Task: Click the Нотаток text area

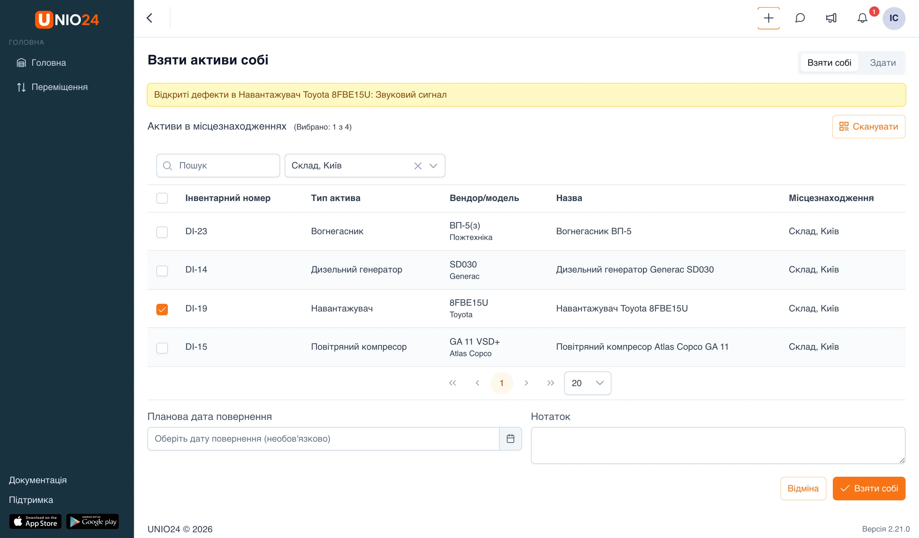Action: coord(718,445)
